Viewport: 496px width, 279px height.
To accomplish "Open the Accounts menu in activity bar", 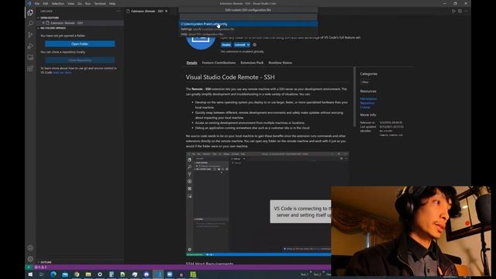I will [30, 248].
